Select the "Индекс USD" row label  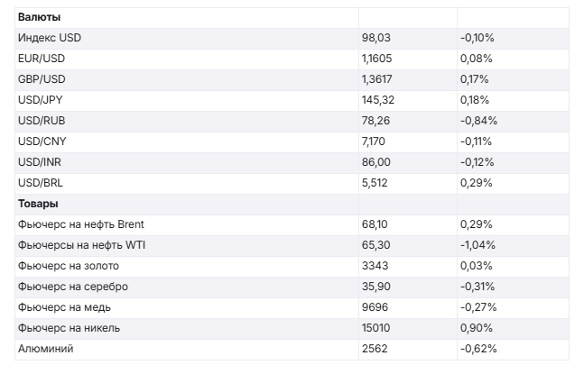tap(50, 38)
